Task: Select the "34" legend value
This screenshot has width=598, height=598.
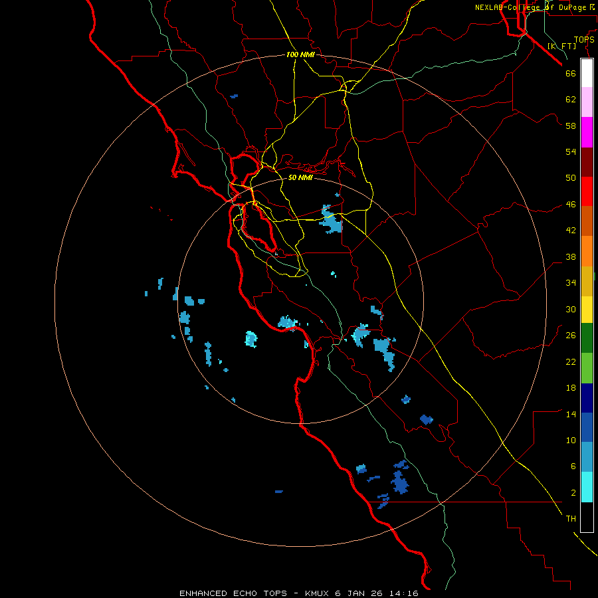Action: (571, 283)
